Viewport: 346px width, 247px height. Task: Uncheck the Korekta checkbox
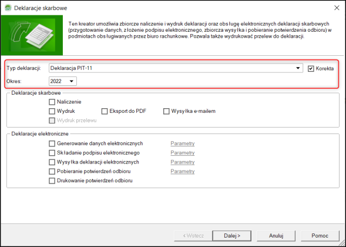pos(311,69)
